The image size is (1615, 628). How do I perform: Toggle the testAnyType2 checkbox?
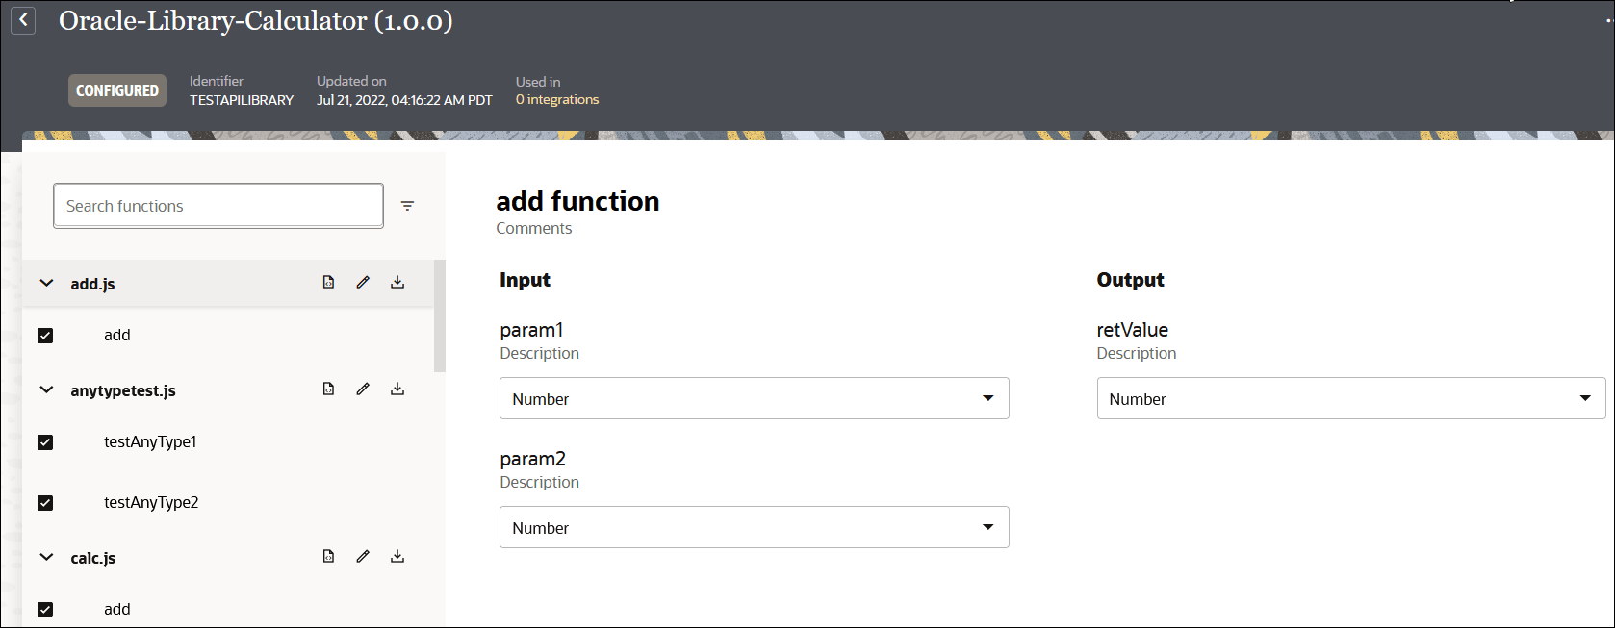(45, 503)
